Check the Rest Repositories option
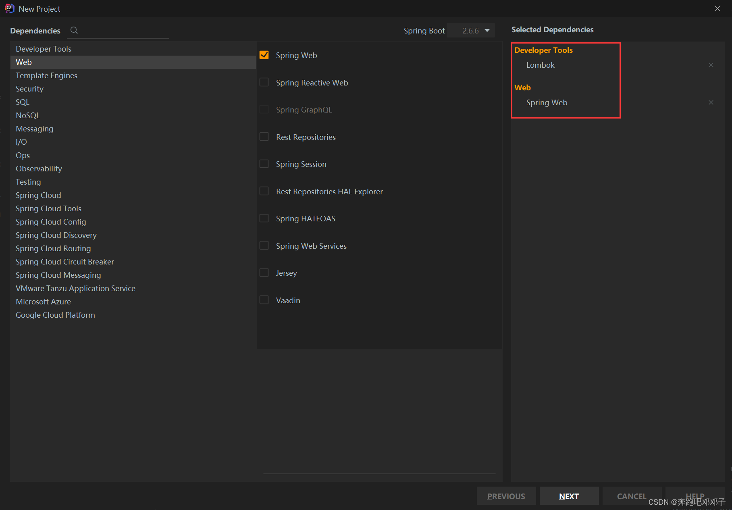The width and height of the screenshot is (732, 510). pyautogui.click(x=264, y=137)
